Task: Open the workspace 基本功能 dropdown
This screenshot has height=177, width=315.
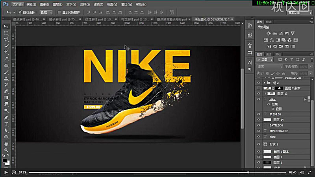Action: (x=299, y=13)
